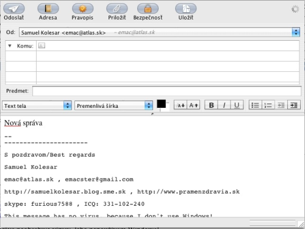Click into the Predmet subject field
The width and height of the screenshot is (305, 229).
(x=167, y=91)
